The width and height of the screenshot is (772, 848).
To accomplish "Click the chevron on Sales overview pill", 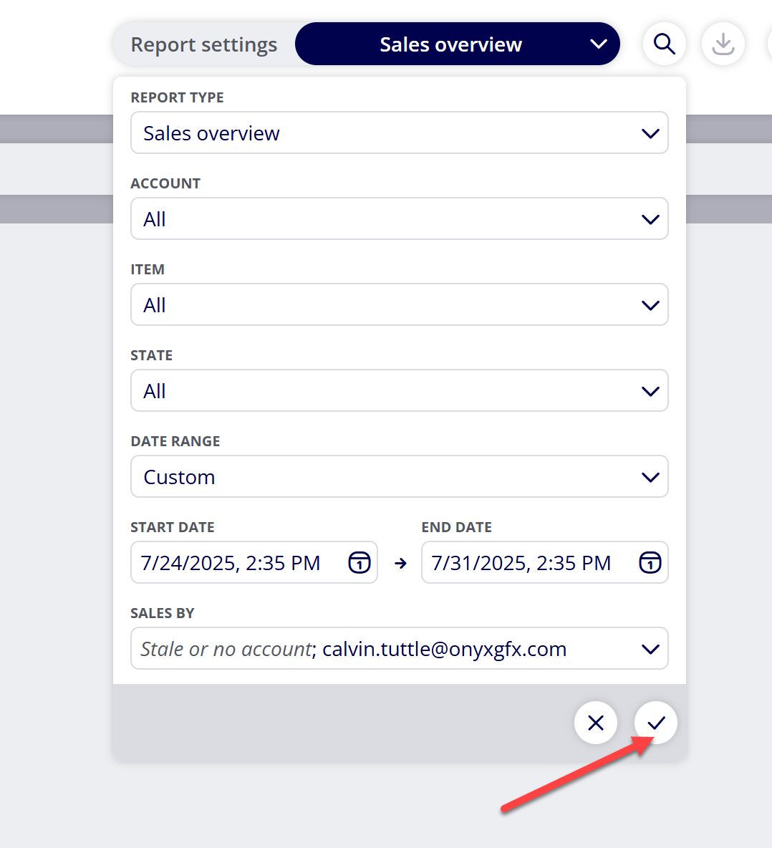I will pyautogui.click(x=599, y=44).
